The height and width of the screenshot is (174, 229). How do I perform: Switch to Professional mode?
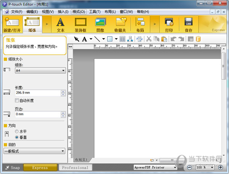(75, 168)
